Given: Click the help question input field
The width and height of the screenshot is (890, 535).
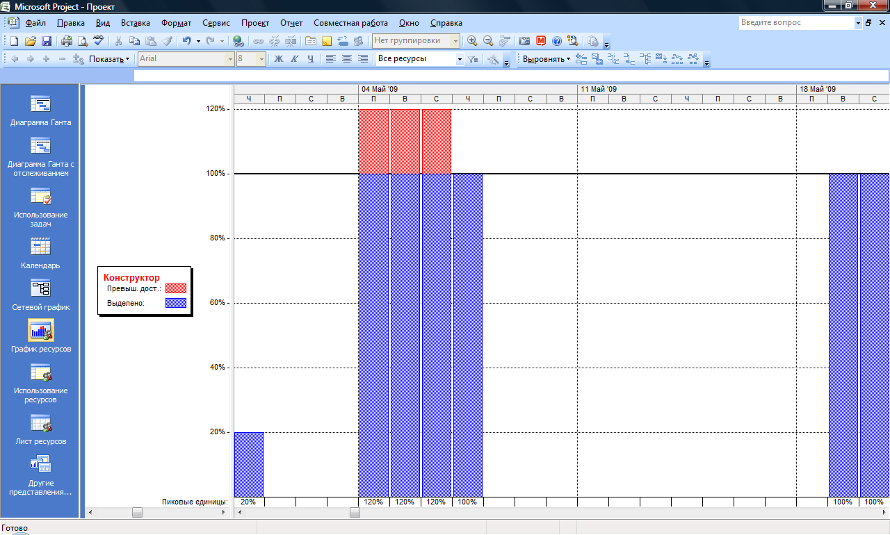Looking at the screenshot, I should coord(796,23).
